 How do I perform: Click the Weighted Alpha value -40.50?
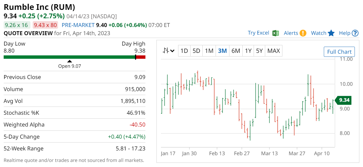click(138, 125)
